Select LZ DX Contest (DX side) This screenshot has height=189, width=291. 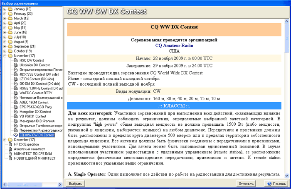37,79
